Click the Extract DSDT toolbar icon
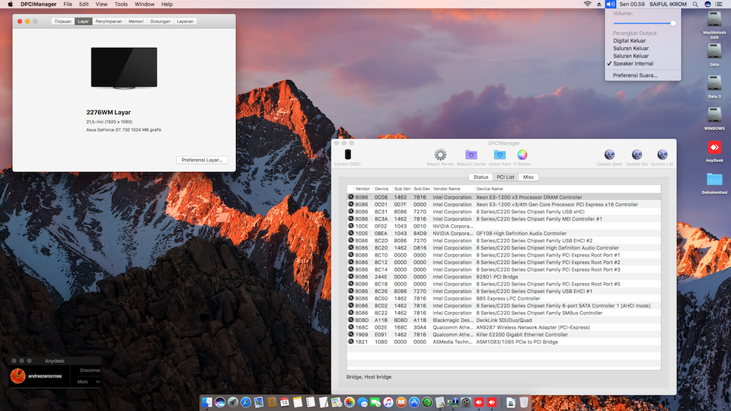This screenshot has height=411, width=731. (x=348, y=155)
